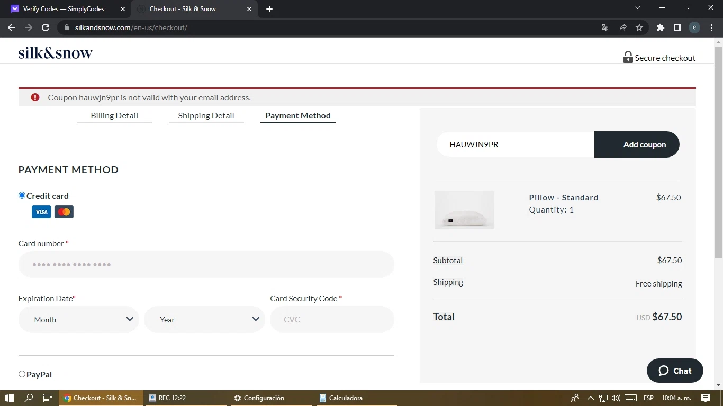Click the Add coupon button

[637, 144]
